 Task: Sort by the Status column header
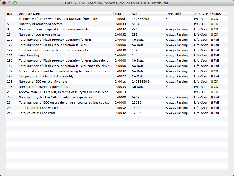pyautogui.click(x=219, y=14)
